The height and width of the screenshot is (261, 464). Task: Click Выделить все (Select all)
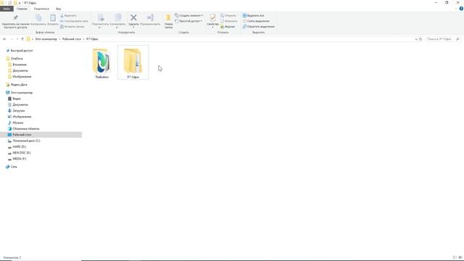[253, 15]
